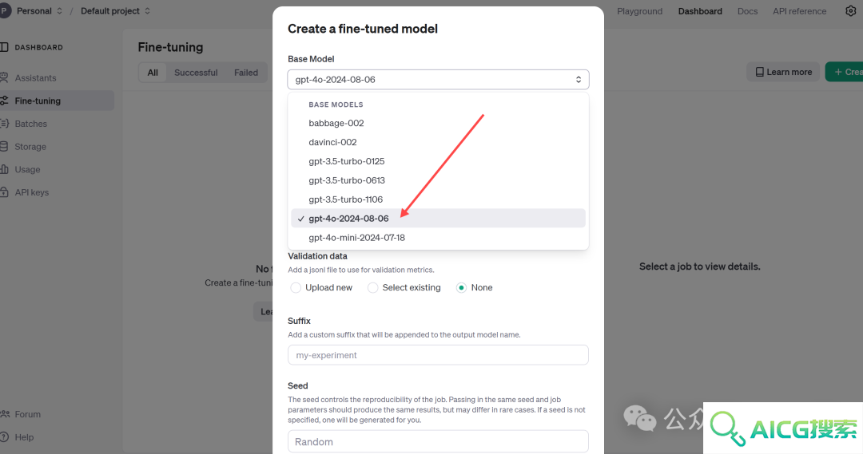863x454 pixels.
Task: Click the Seed Random input field
Action: click(x=438, y=441)
